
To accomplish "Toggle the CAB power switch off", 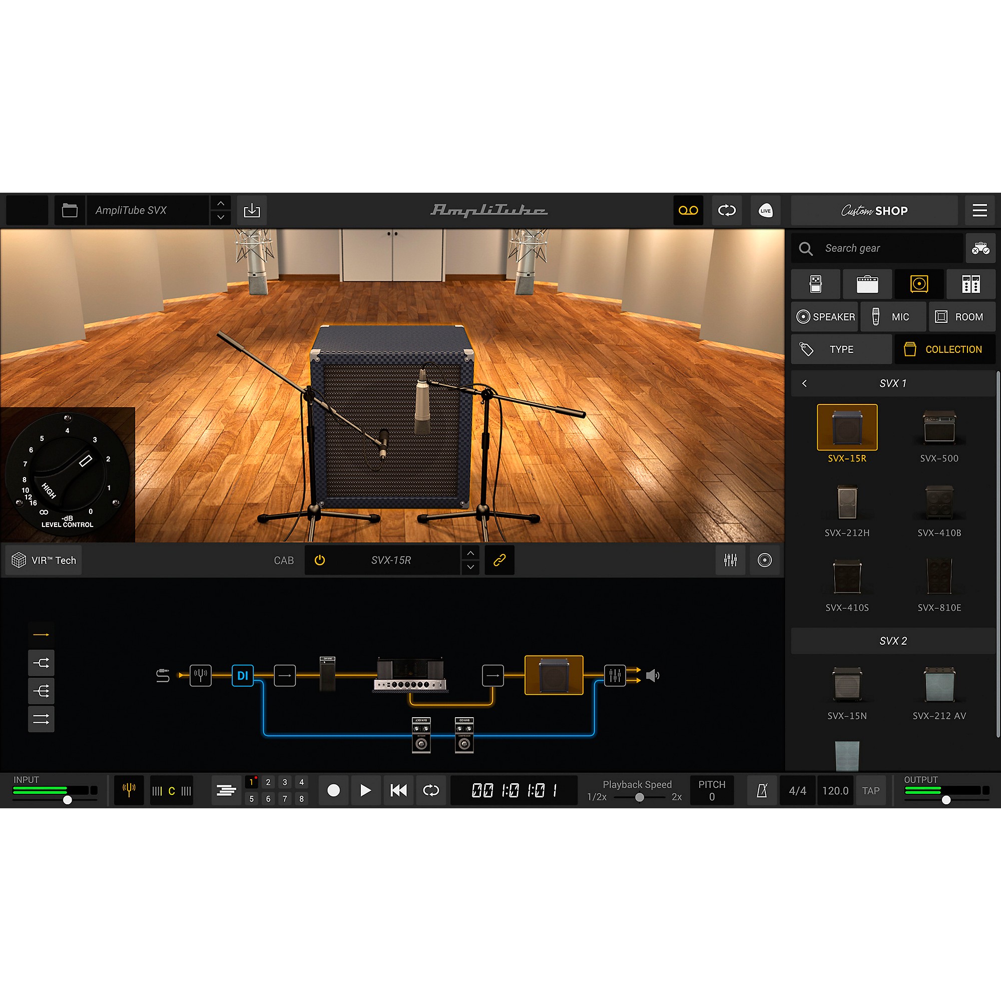I will pyautogui.click(x=319, y=560).
